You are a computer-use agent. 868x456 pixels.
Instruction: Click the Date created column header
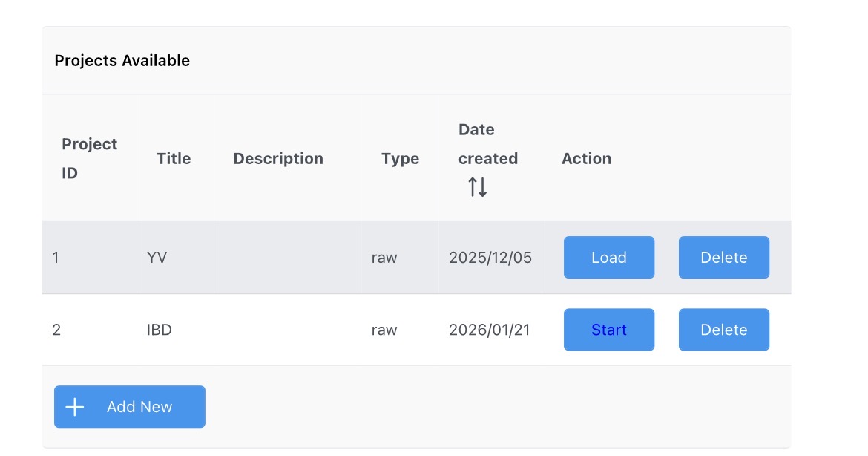(487, 144)
